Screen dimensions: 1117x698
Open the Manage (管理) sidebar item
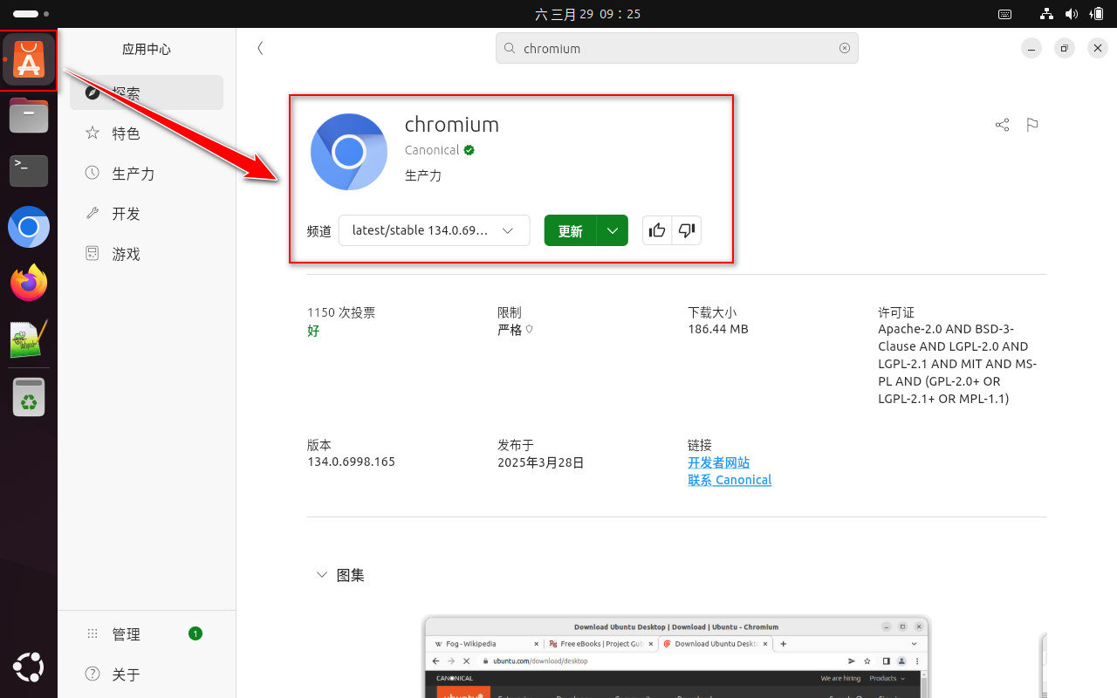(147, 633)
